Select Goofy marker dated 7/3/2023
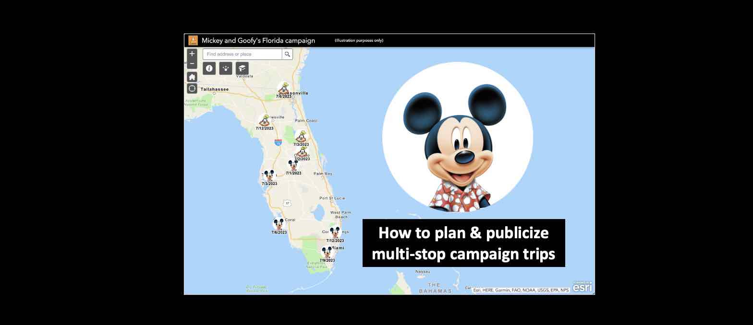 click(x=301, y=137)
